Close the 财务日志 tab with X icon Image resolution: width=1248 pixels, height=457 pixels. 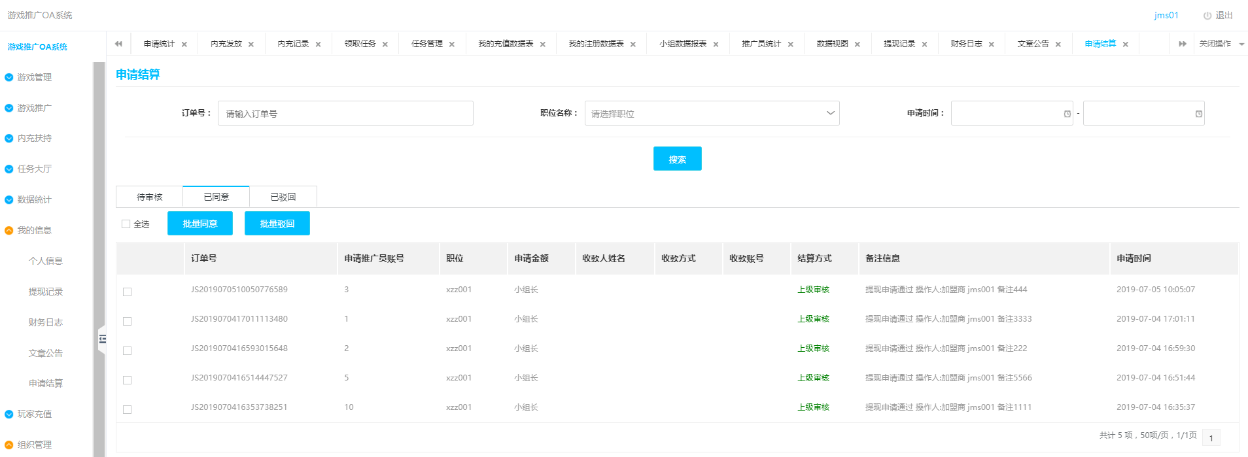pos(992,44)
